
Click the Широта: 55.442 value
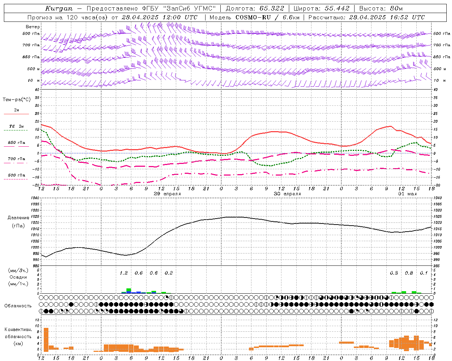point(321,8)
